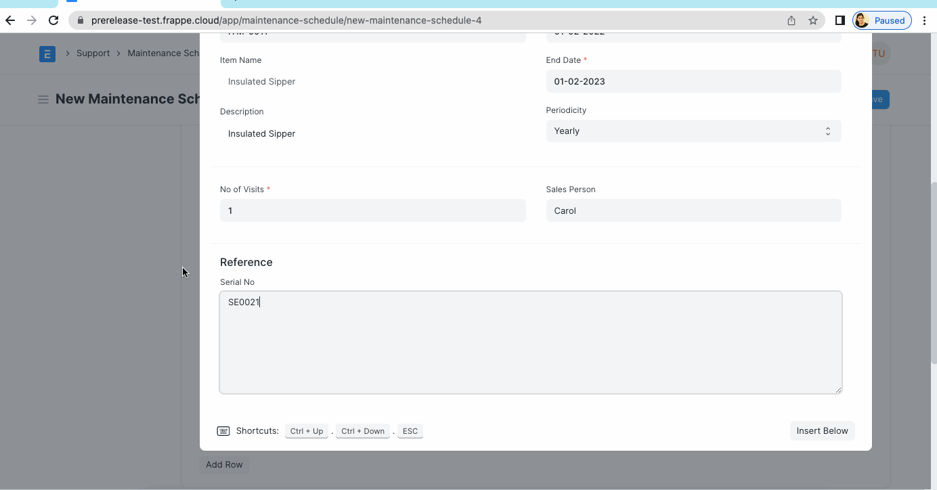Click the page vertical scrollbar
Screen dimensions: 937x490
(x=934, y=273)
